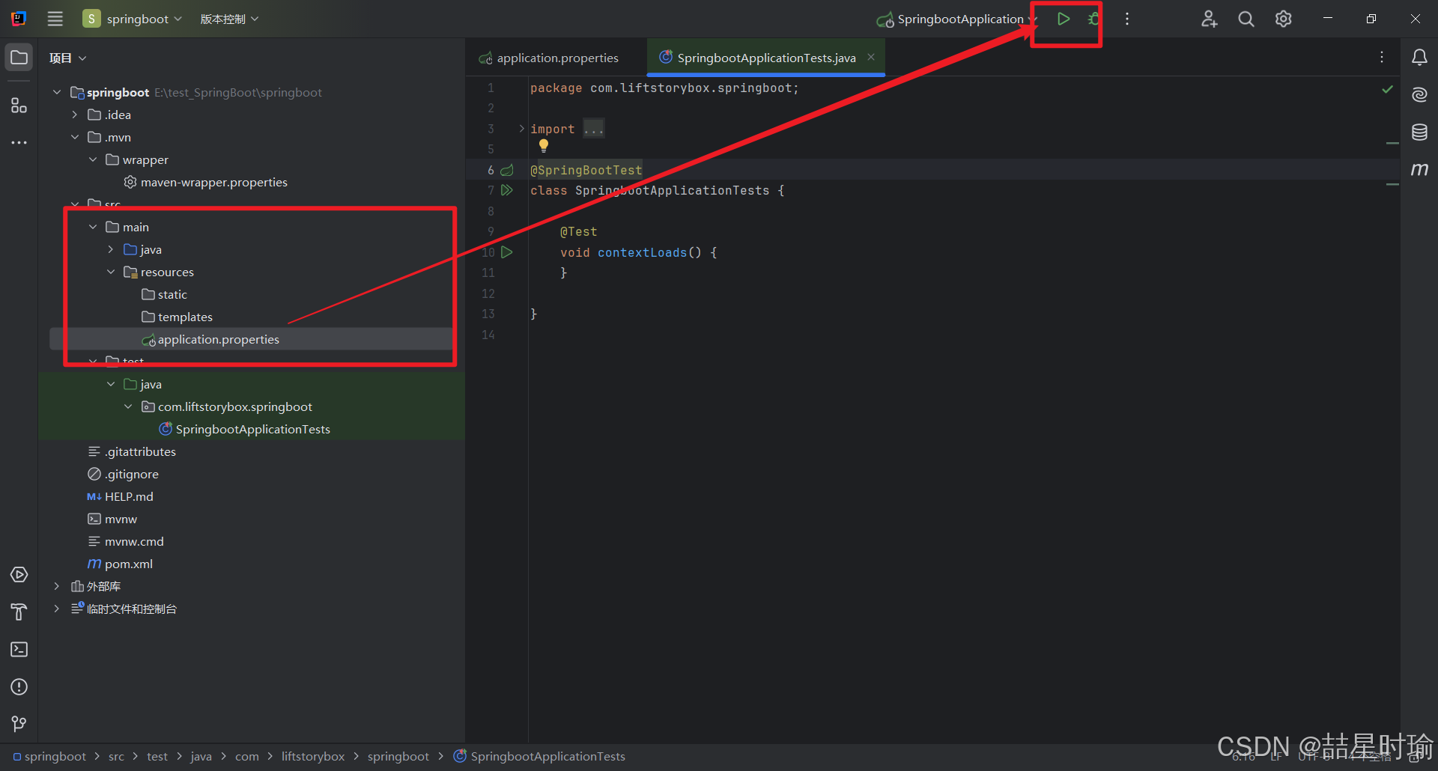Show more tool windows ellipsis
The image size is (1438, 771).
point(19,142)
